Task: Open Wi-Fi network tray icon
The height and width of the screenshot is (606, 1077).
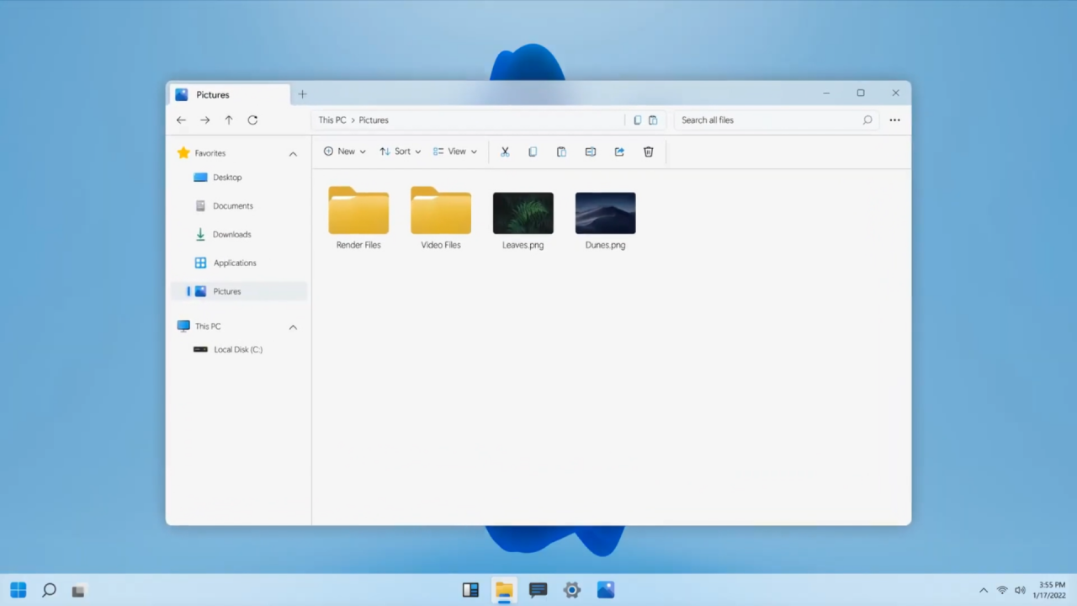Action: [x=1002, y=591]
